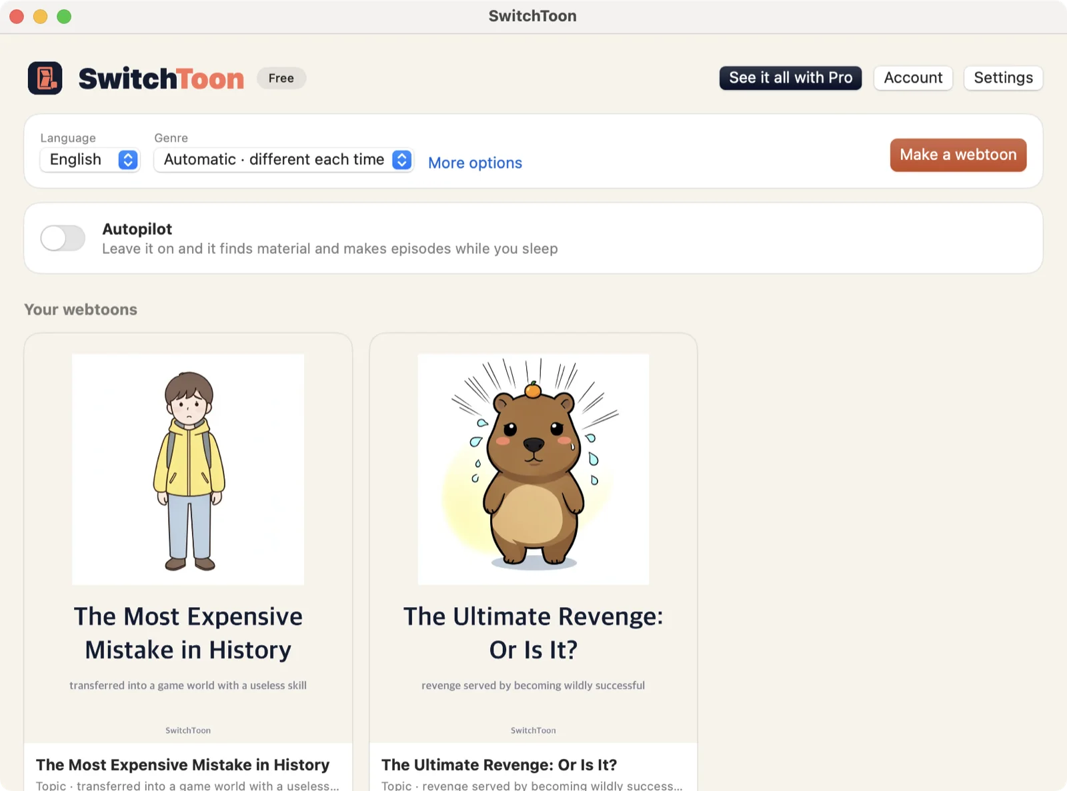Click the Topic line under The Most Expensive Mistake

coord(188,785)
